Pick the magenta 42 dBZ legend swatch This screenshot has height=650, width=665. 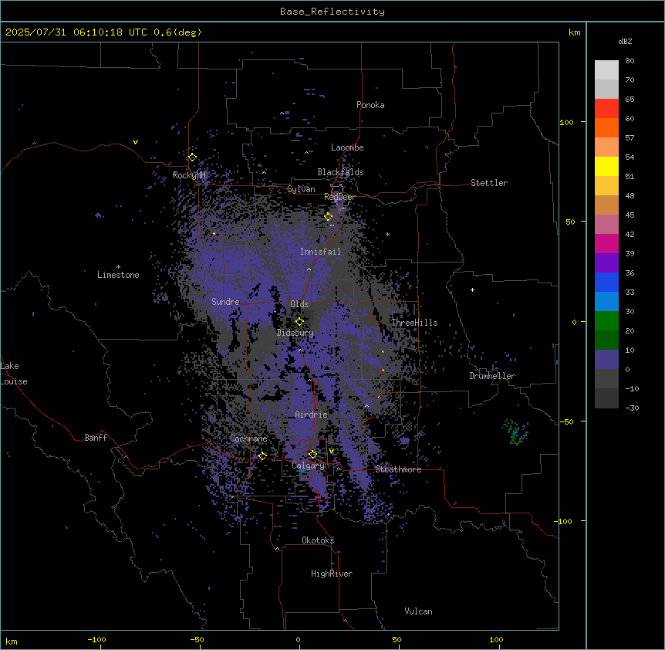pos(606,243)
